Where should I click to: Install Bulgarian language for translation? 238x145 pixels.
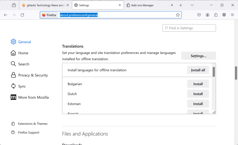[x=198, y=84]
